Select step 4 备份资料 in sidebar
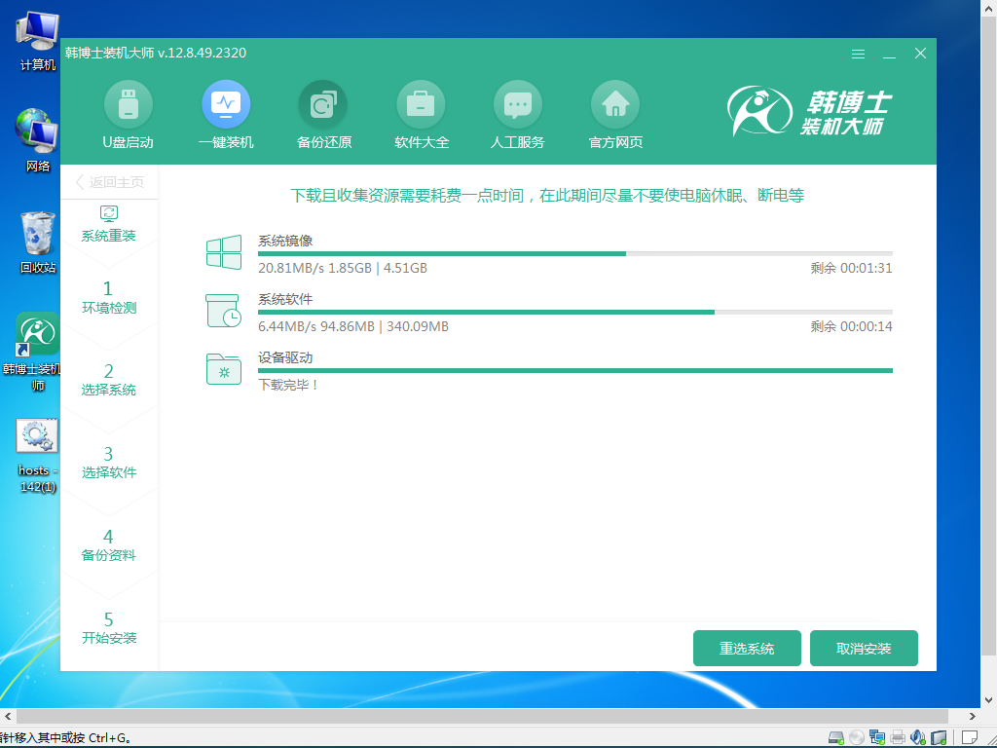This screenshot has width=997, height=748. pyautogui.click(x=110, y=545)
